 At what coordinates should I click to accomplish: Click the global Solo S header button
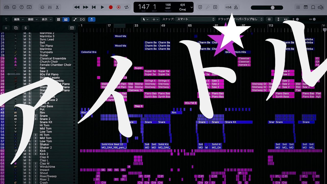pyautogui.click(x=25, y=28)
